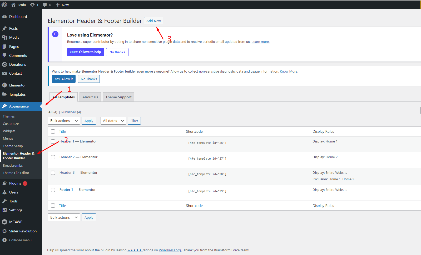421x255 pixels.
Task: Toggle select-all checkbox in table header
Action: [53, 131]
